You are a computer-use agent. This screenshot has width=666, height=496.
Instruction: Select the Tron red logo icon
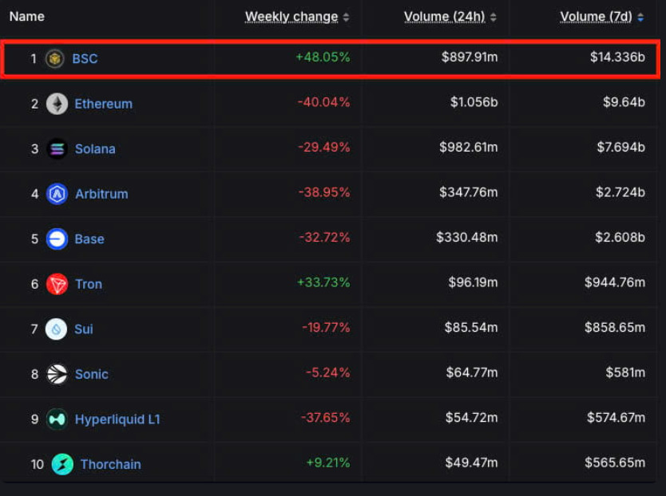(57, 284)
